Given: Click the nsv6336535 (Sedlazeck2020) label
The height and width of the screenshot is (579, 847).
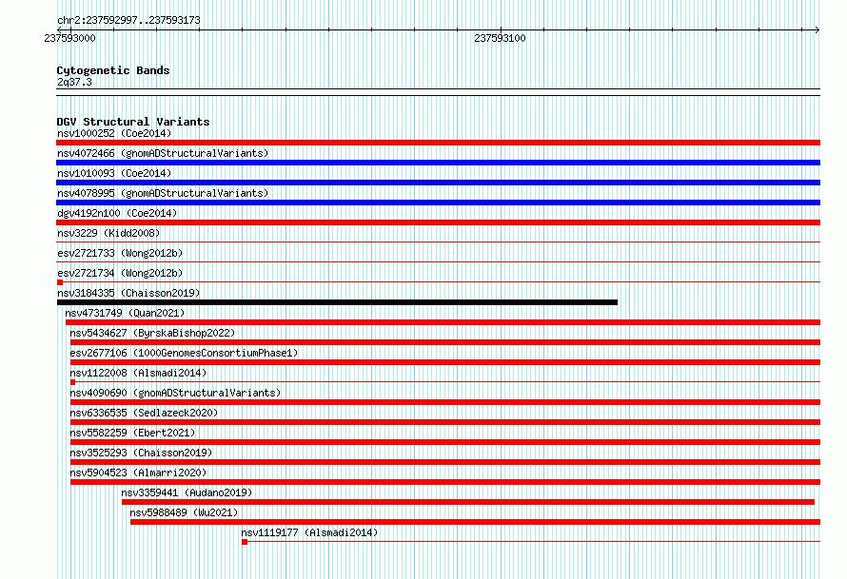Looking at the screenshot, I should [144, 413].
